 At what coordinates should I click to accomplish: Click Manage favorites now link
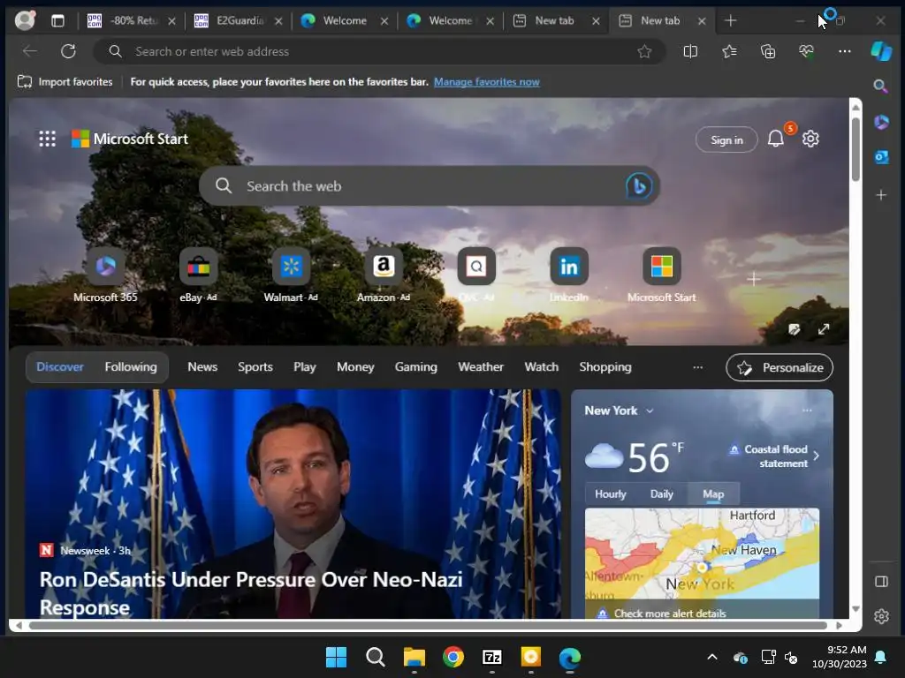(487, 82)
